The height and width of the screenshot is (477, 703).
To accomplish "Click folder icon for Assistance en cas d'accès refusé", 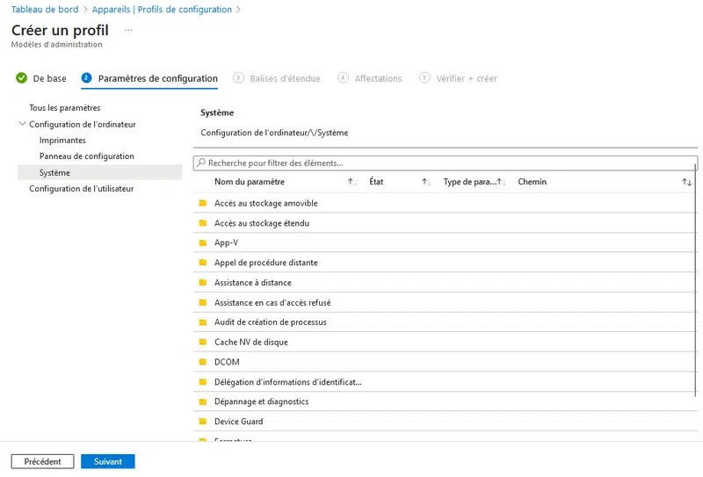I will pos(203,302).
